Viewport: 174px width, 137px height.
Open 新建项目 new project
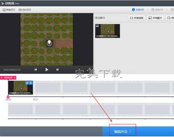pos(9,10)
